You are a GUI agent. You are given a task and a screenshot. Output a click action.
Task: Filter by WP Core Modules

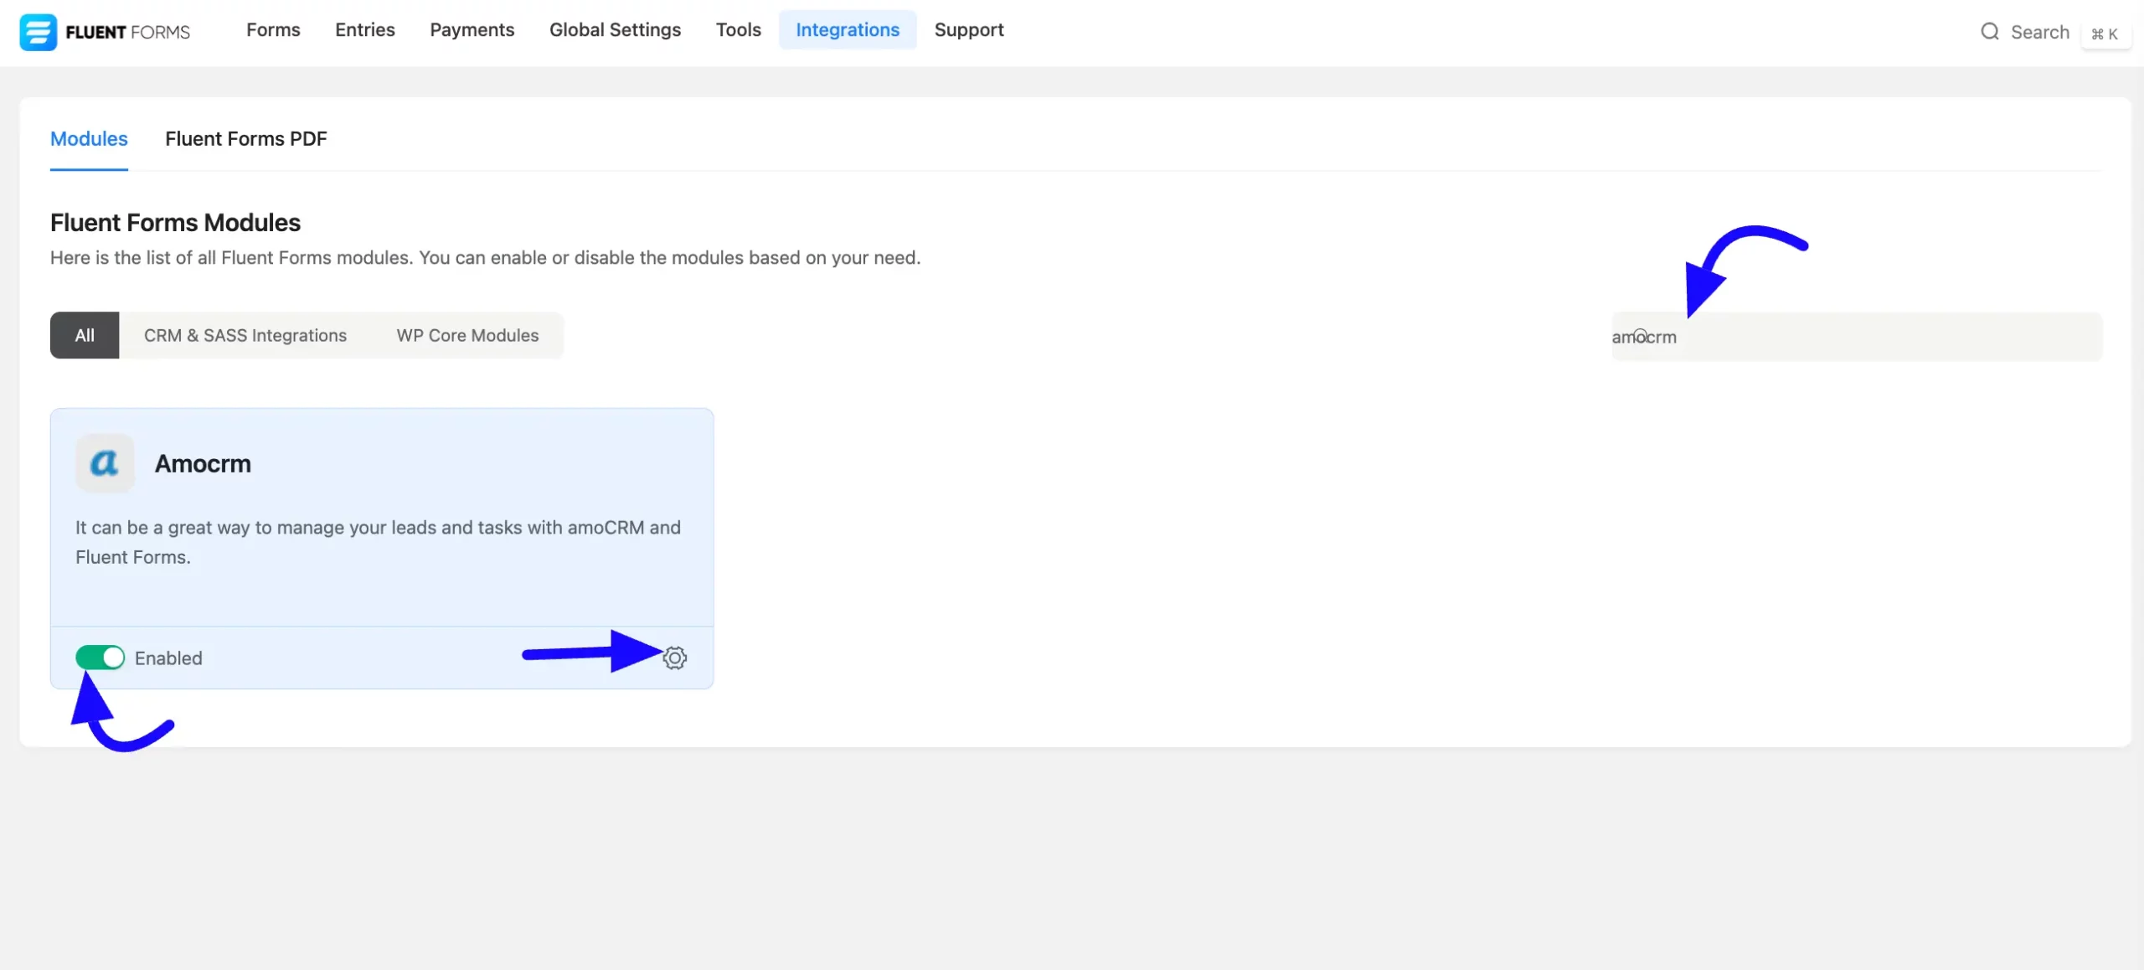tap(468, 335)
